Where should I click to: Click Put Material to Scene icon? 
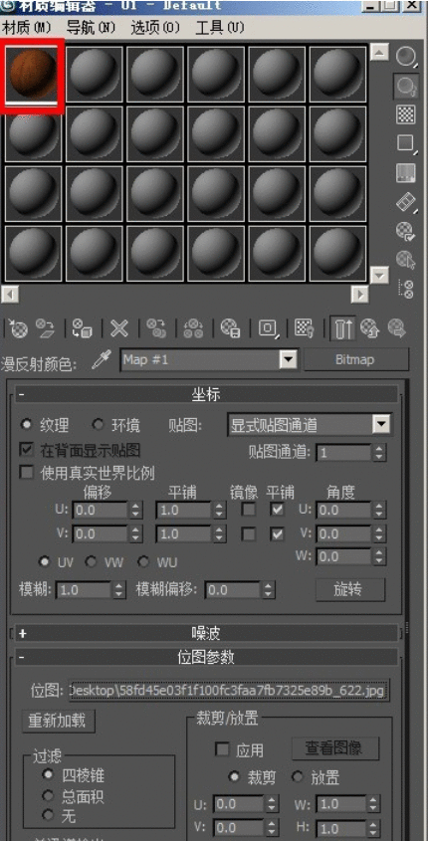coord(45,328)
